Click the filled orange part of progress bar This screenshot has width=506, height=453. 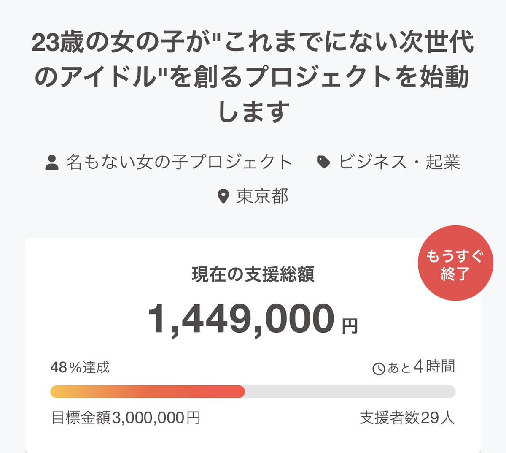148,392
